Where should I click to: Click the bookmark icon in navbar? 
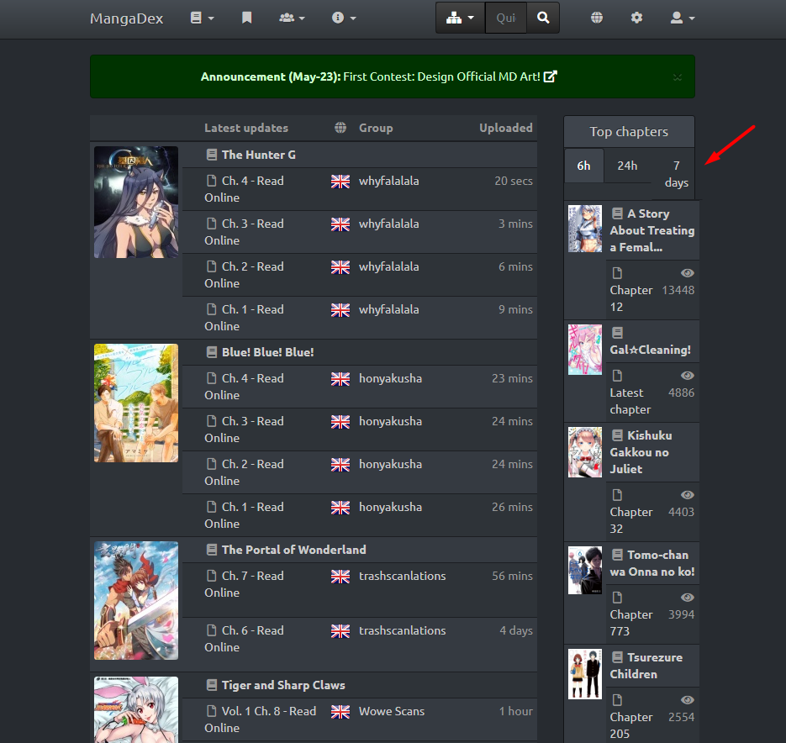246,18
